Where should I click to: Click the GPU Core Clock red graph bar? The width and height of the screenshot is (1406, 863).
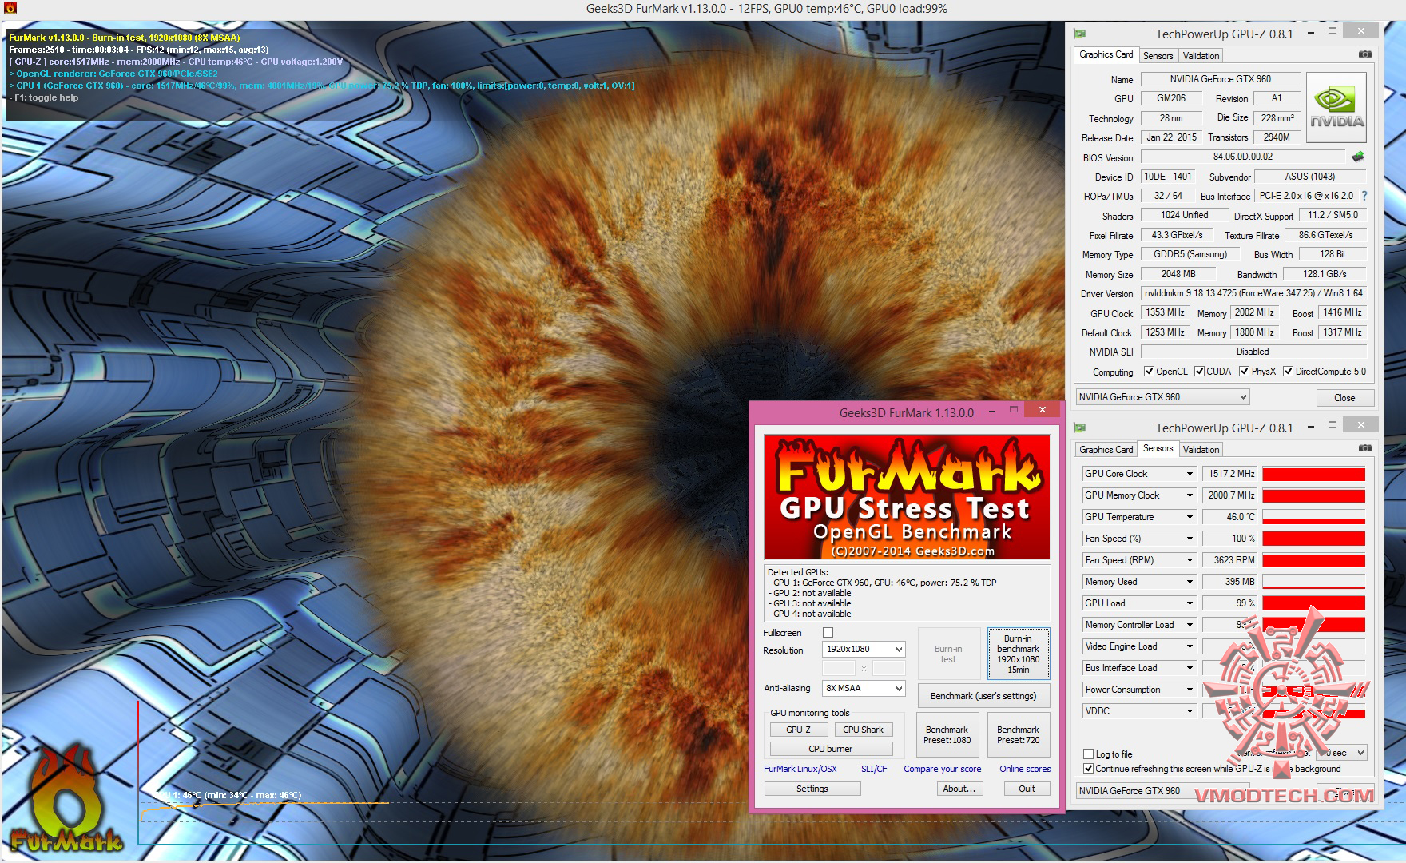(1313, 474)
